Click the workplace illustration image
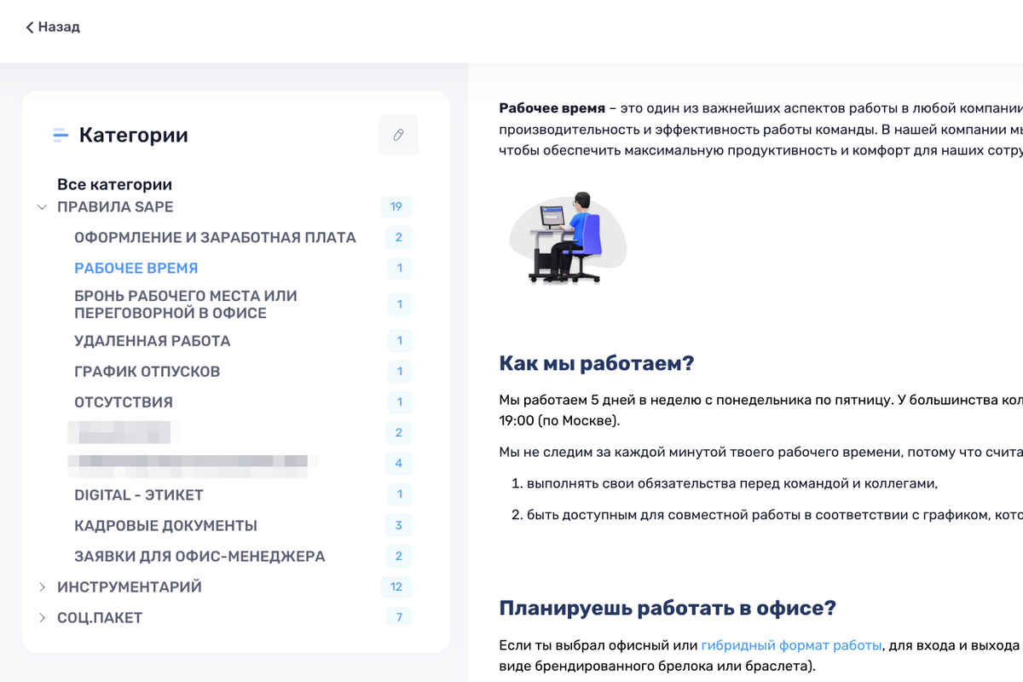This screenshot has width=1023, height=682. pyautogui.click(x=568, y=237)
